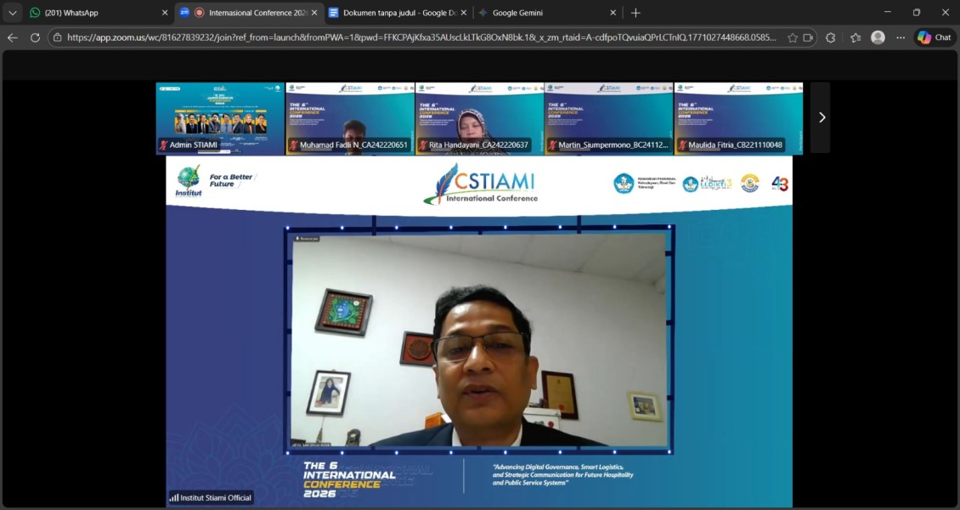
Task: Open a new browser tab
Action: tap(635, 13)
